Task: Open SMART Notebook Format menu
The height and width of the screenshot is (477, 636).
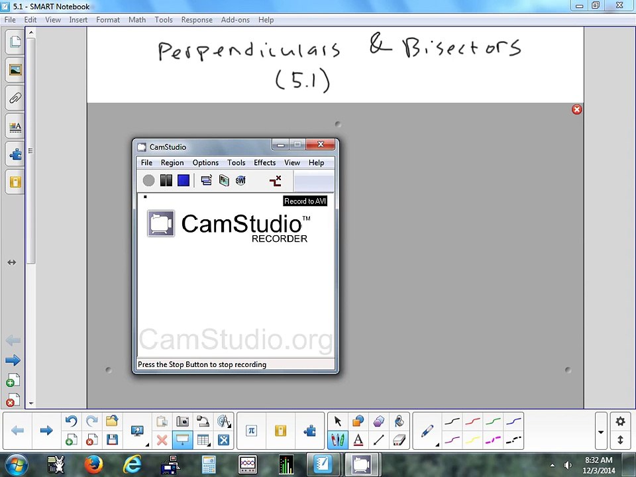Action: 108,20
